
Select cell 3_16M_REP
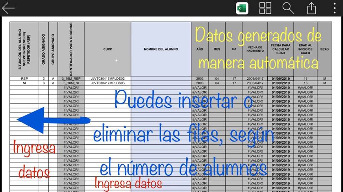(x=71, y=78)
